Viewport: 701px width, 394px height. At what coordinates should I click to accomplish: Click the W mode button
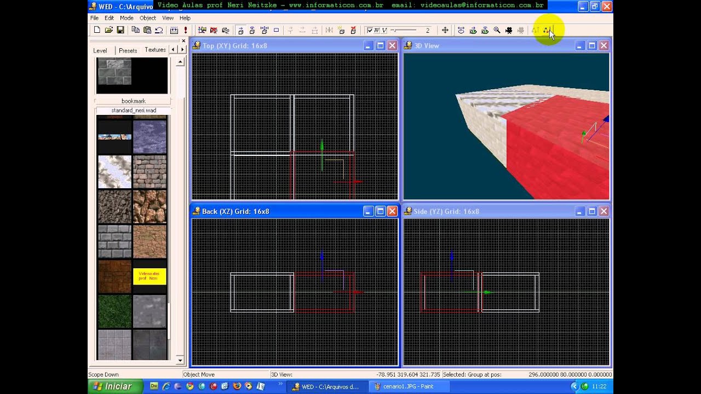click(x=377, y=30)
